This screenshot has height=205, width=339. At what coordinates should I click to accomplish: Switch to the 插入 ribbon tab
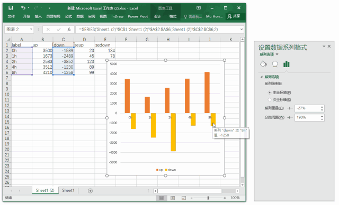[38, 16]
